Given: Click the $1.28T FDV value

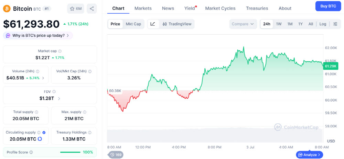Looking at the screenshot, I should tap(47, 98).
